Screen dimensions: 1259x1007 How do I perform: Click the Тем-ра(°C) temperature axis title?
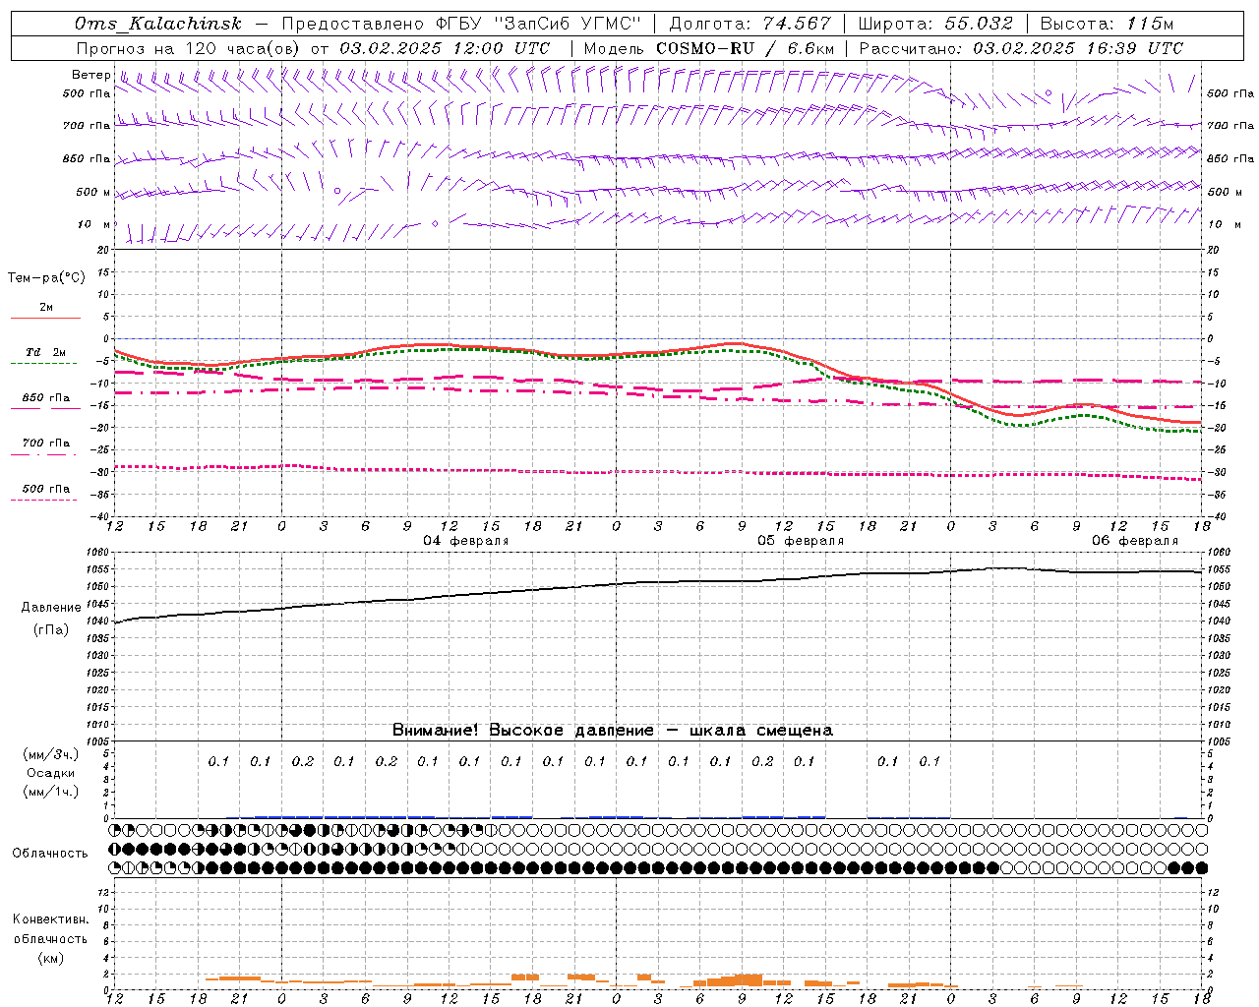tap(46, 278)
